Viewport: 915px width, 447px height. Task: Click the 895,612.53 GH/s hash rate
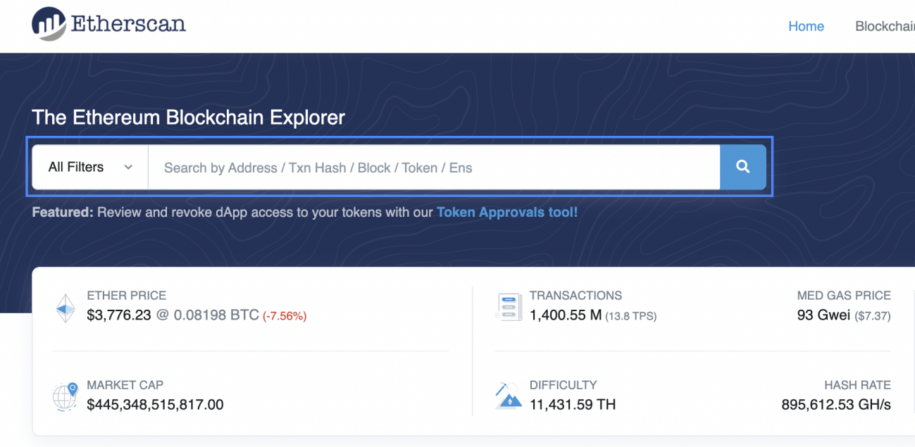pyautogui.click(x=836, y=405)
